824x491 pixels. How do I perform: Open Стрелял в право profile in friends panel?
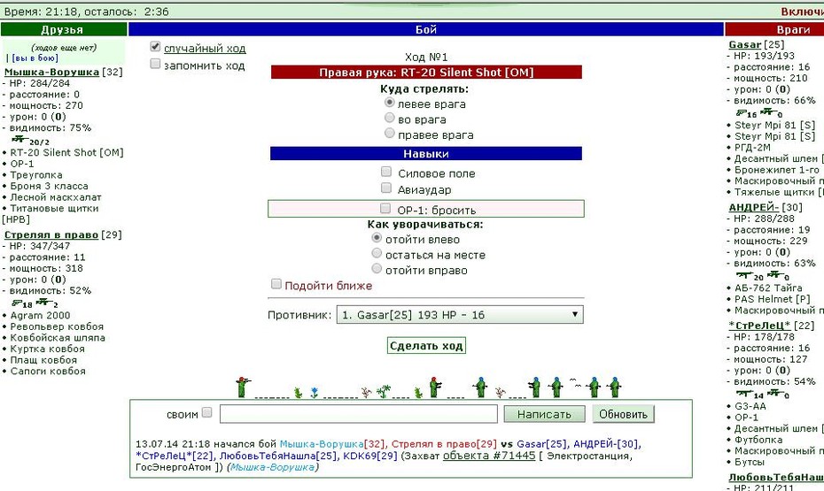pos(51,234)
